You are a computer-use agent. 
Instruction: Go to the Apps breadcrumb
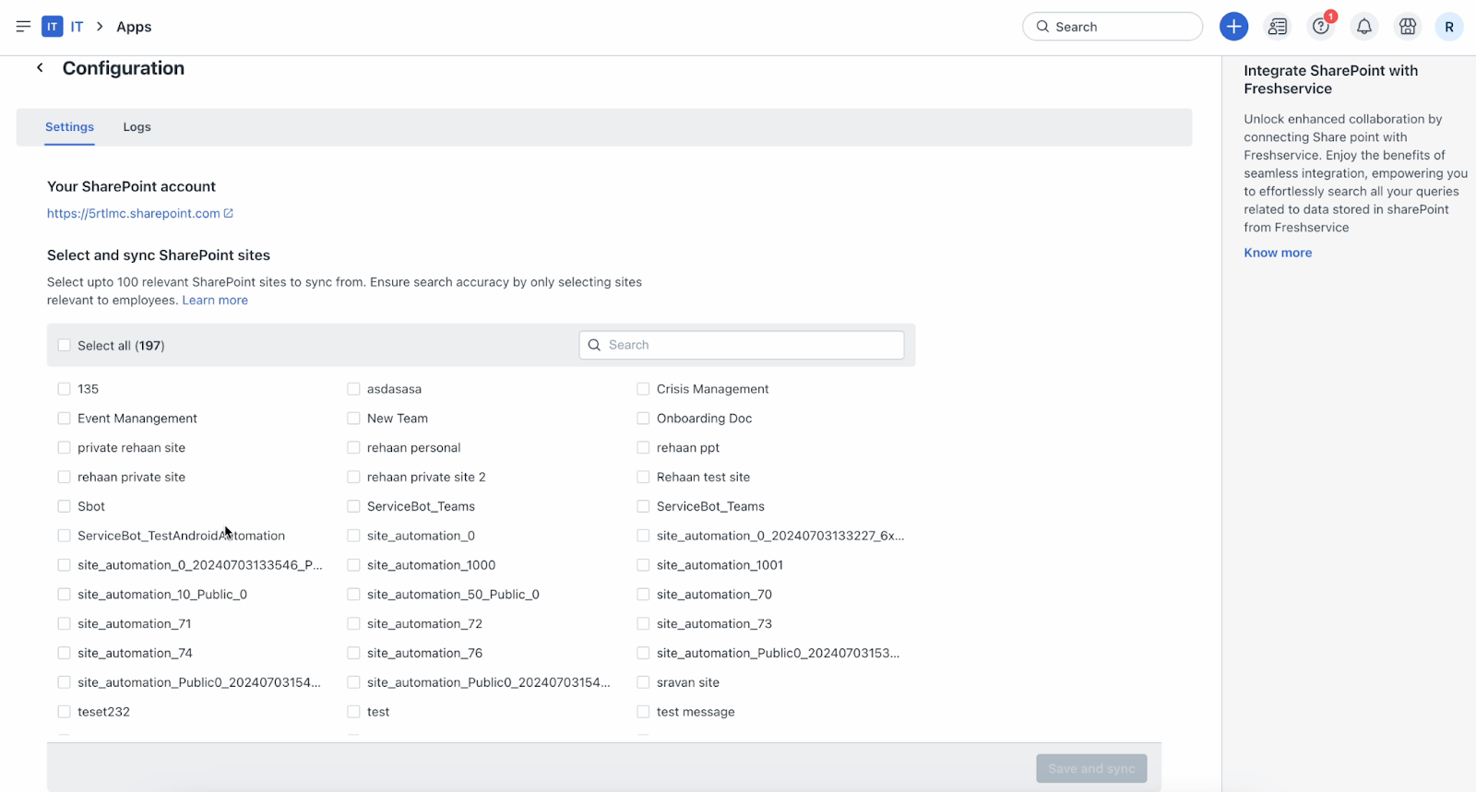[x=134, y=27]
